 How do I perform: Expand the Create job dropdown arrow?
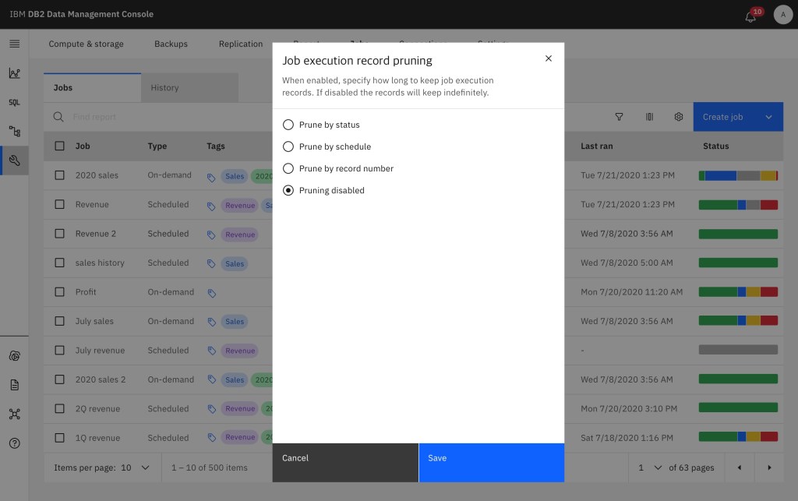(768, 117)
